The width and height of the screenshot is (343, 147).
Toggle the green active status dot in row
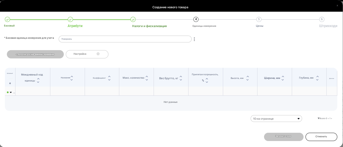click(8, 92)
